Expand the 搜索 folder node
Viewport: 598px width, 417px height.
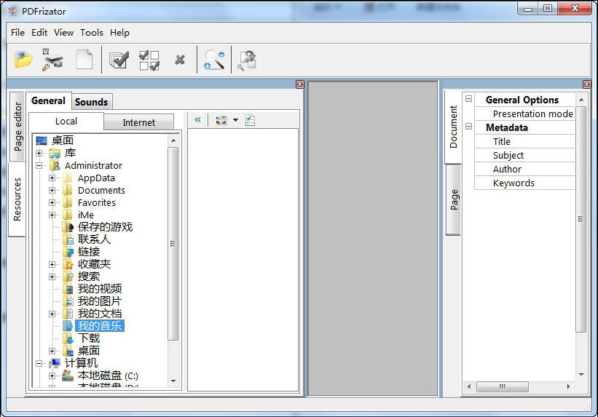tap(52, 277)
